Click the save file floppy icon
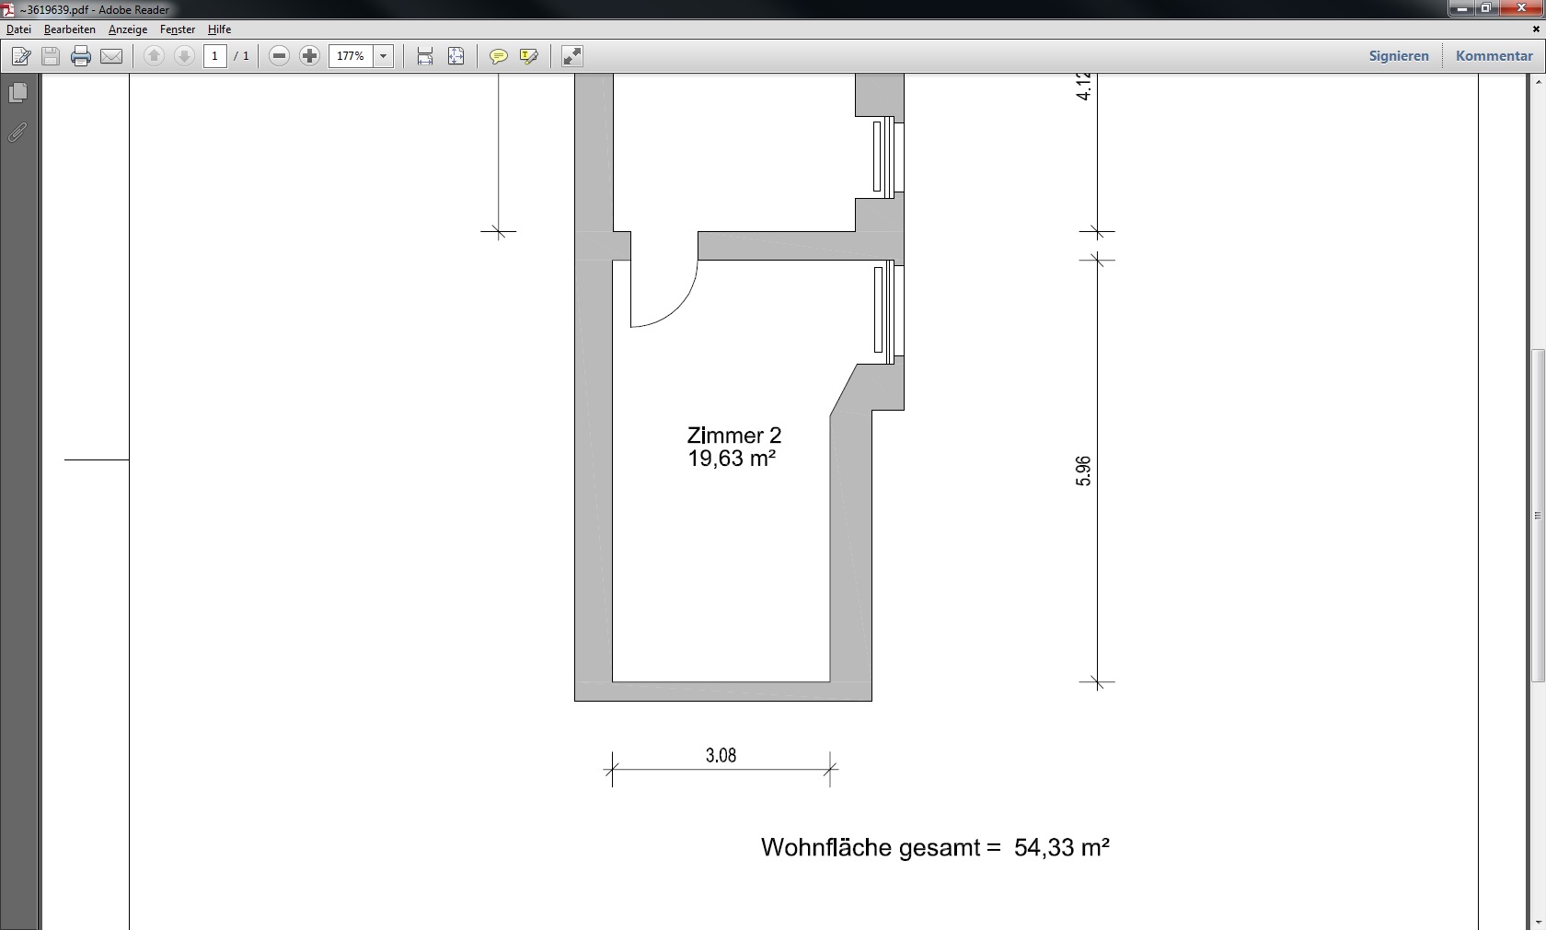This screenshot has width=1546, height=930. [51, 56]
